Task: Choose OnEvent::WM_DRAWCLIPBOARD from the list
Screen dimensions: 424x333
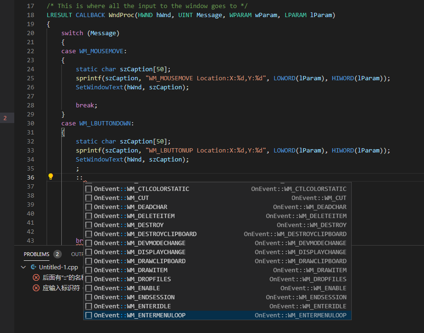Action: point(217,261)
